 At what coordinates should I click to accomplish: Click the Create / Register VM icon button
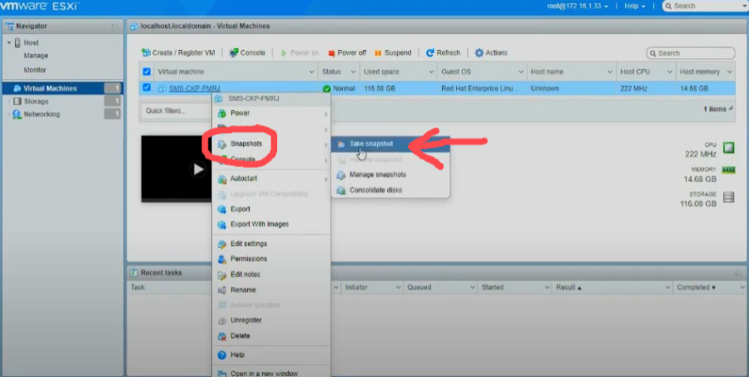pyautogui.click(x=178, y=52)
